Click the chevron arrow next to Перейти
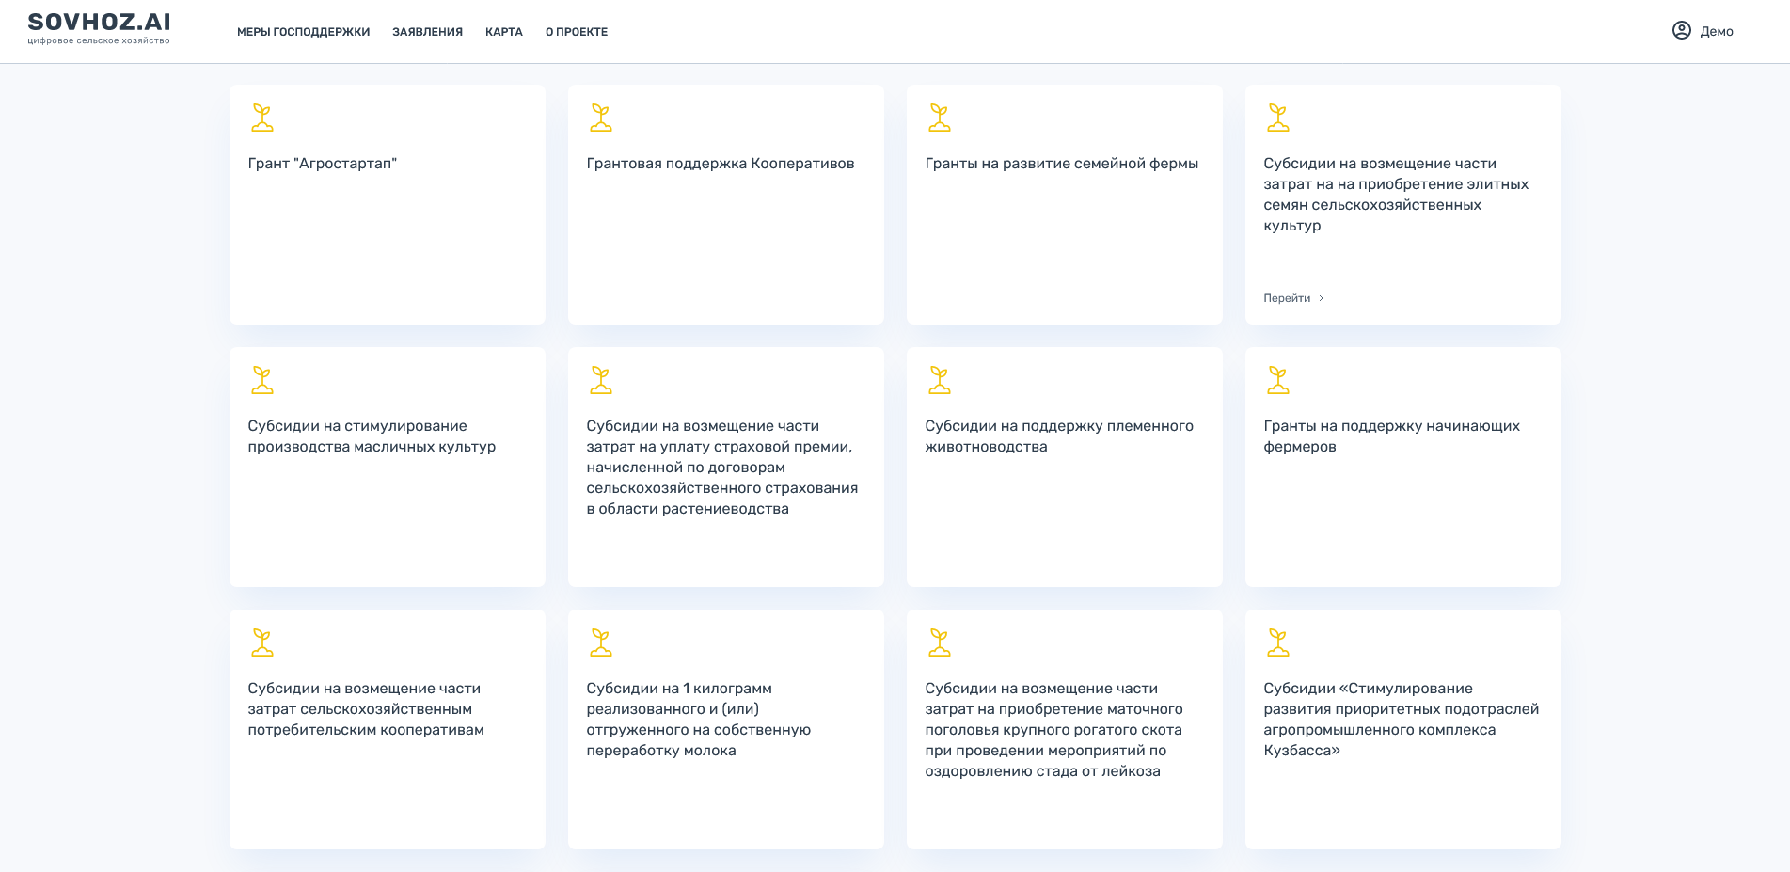 (x=1322, y=298)
